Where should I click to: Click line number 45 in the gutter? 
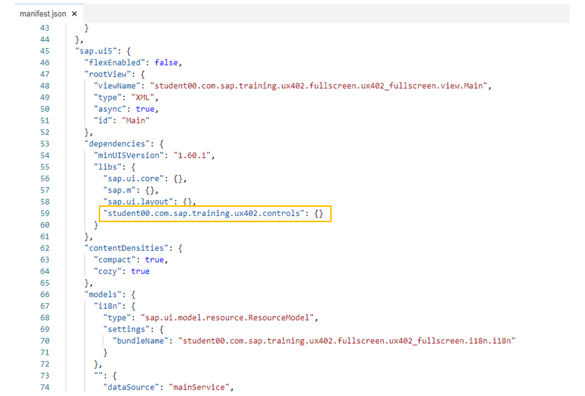pos(45,51)
